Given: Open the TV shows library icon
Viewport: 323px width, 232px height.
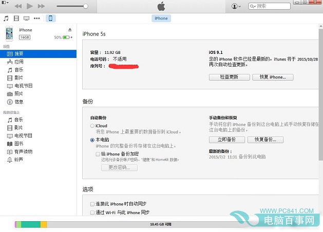Looking at the screenshot, I should 26,18.
